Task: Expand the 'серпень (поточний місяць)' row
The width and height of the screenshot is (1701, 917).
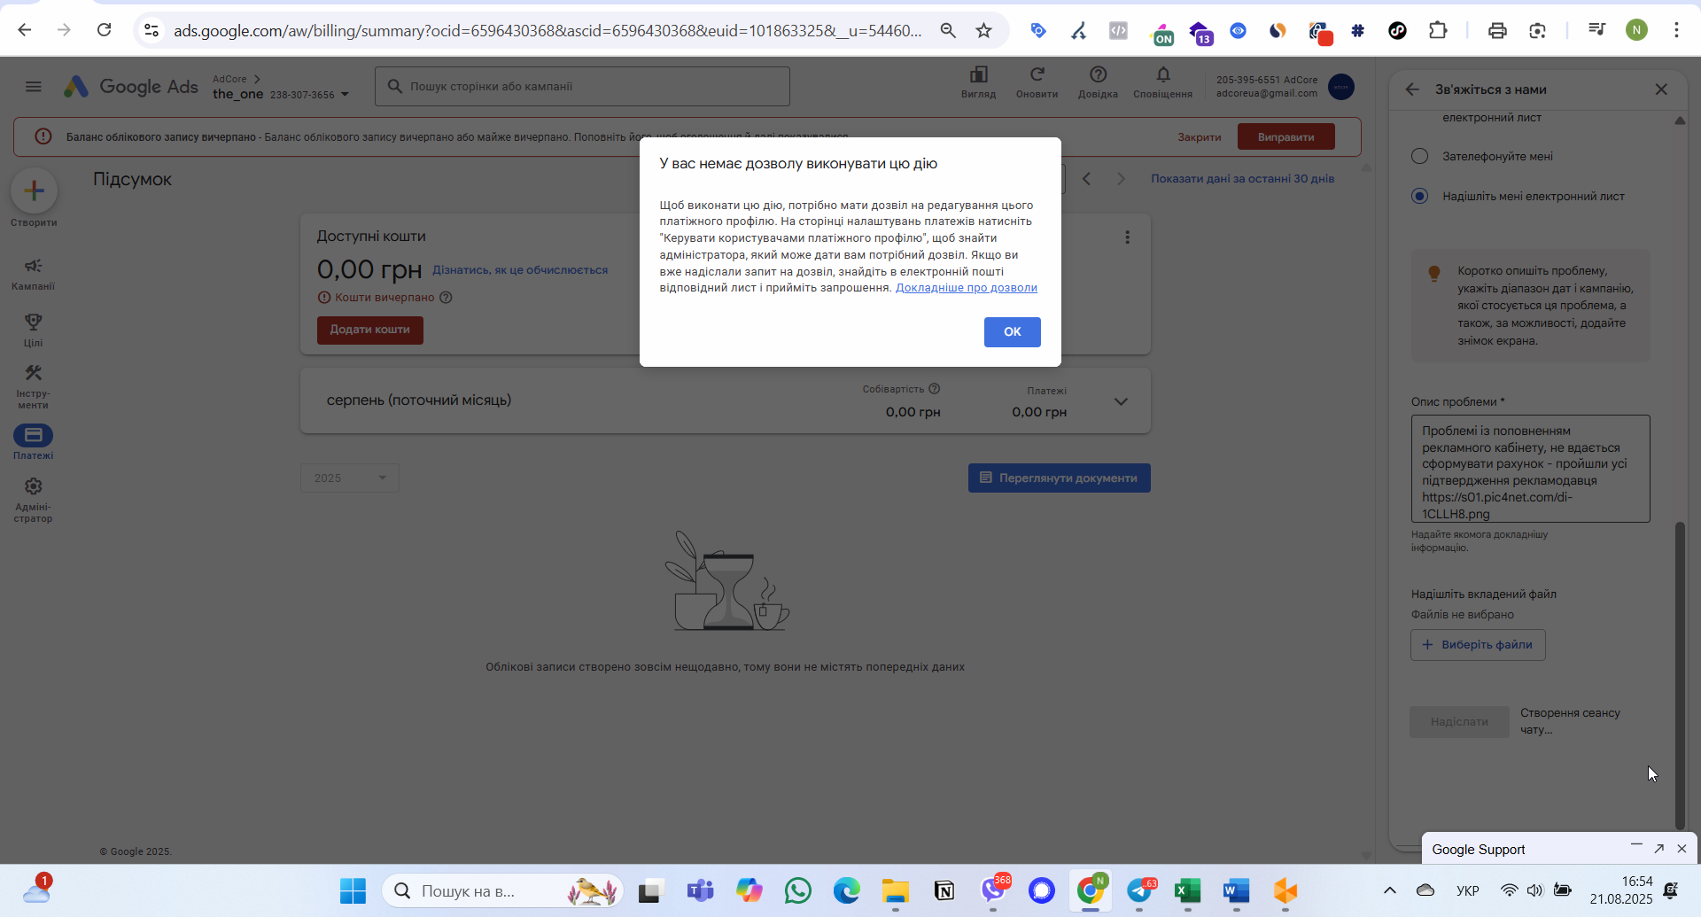Action: (x=1121, y=401)
